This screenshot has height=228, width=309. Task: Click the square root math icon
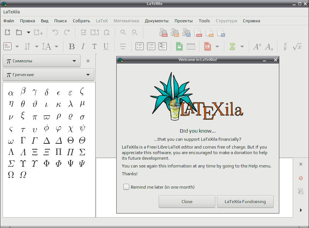click(297, 46)
